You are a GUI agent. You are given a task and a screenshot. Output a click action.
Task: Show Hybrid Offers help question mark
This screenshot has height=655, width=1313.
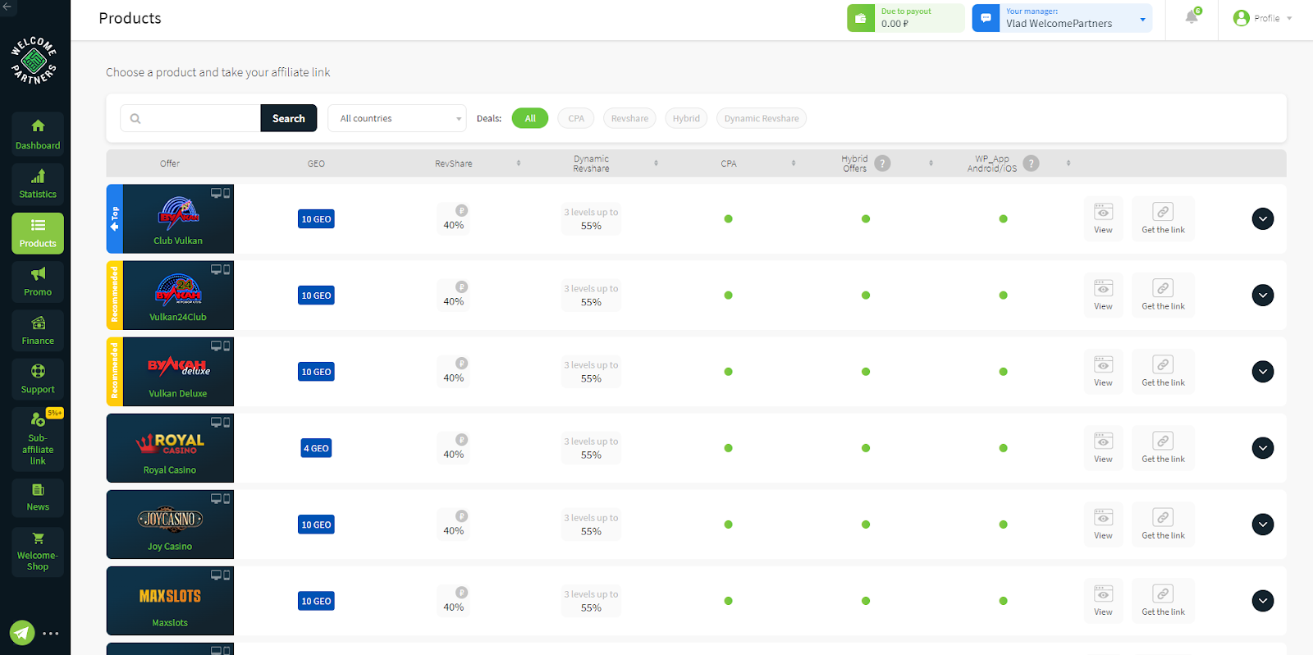coord(882,163)
